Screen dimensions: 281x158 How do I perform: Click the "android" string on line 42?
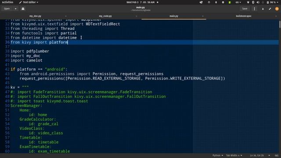click(55, 69)
